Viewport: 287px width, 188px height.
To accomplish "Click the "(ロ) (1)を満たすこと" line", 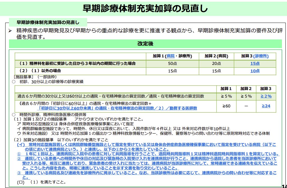I will pos(41,182).
